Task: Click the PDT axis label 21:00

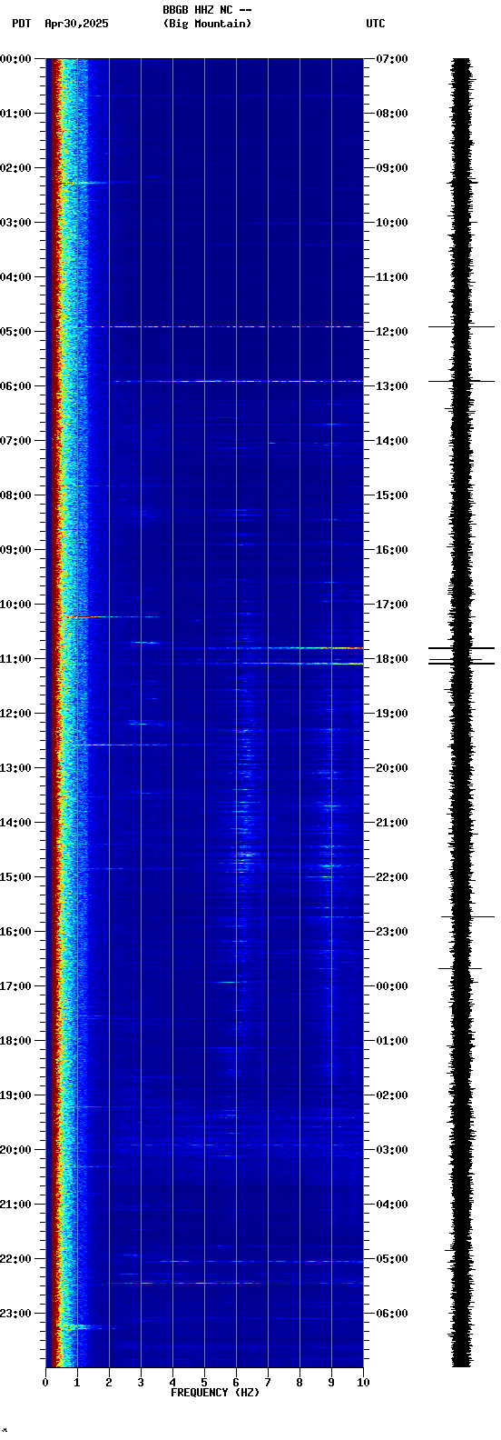Action: (x=15, y=1205)
